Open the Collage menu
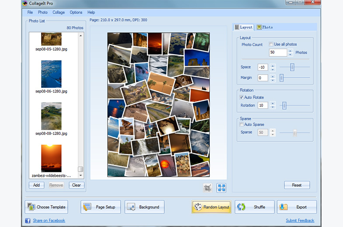Screen dimensions: 343x227 [59, 12]
